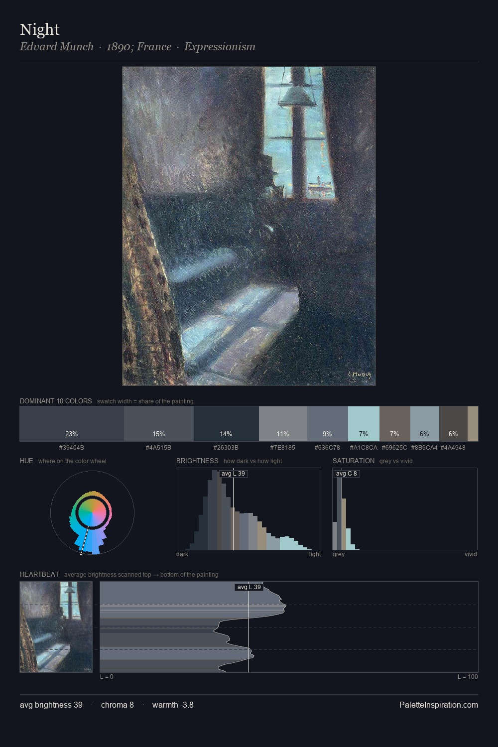Click the narrow beige swatch at the end
The image size is (498, 747).
pos(473,424)
